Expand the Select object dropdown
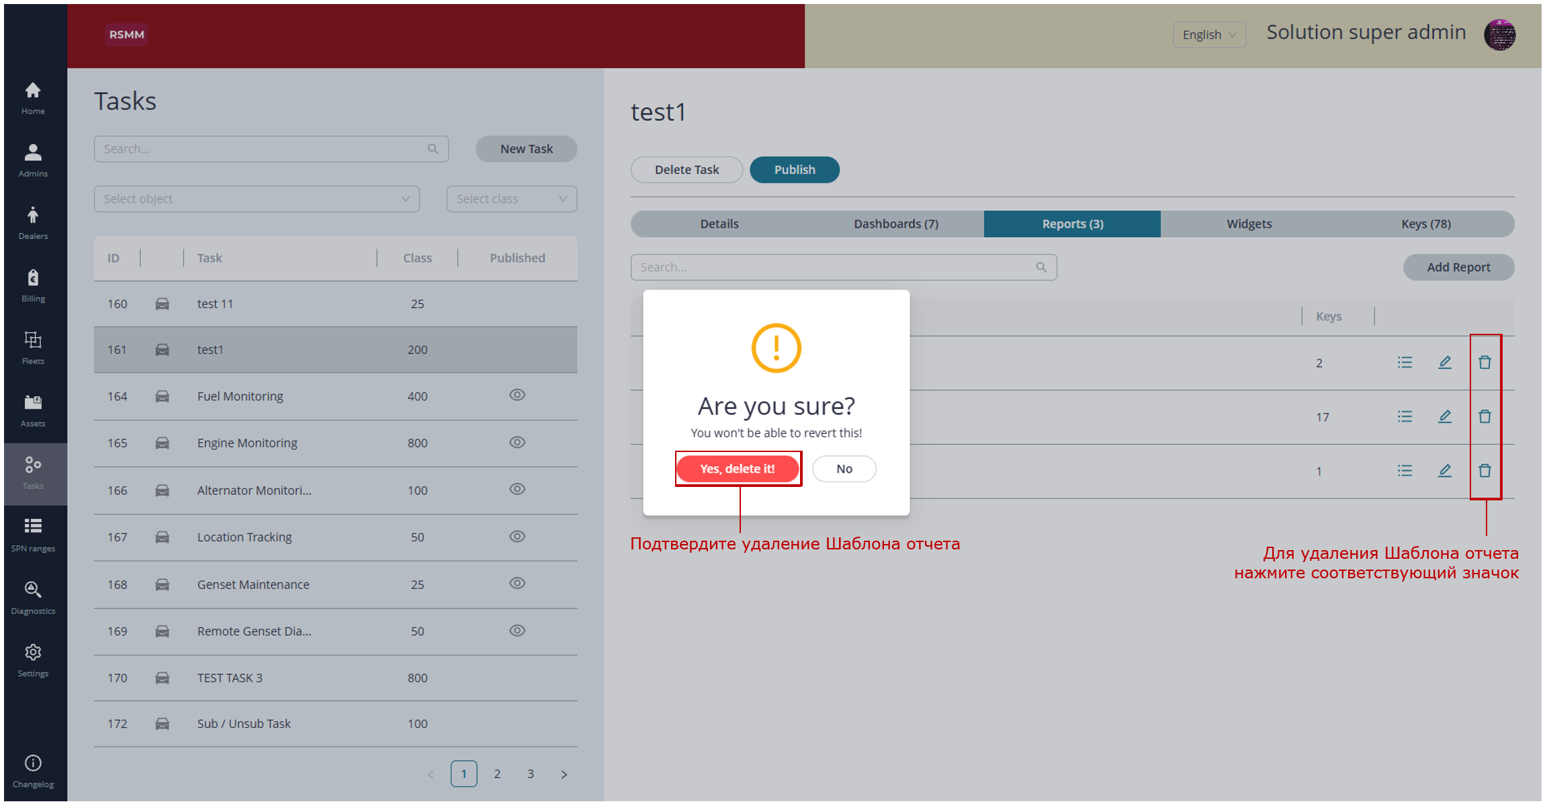 (x=257, y=199)
